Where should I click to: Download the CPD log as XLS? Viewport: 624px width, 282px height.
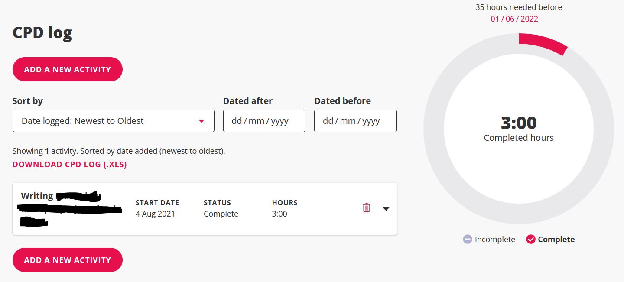coord(70,165)
